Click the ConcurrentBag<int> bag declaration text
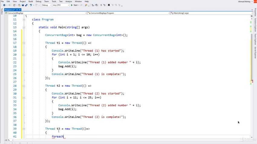This screenshot has width=257, height=144. [x=86, y=35]
